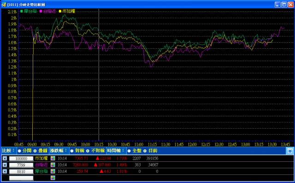
Task: Click the 台指近 legend marker above the chart
Action: tap(41, 11)
